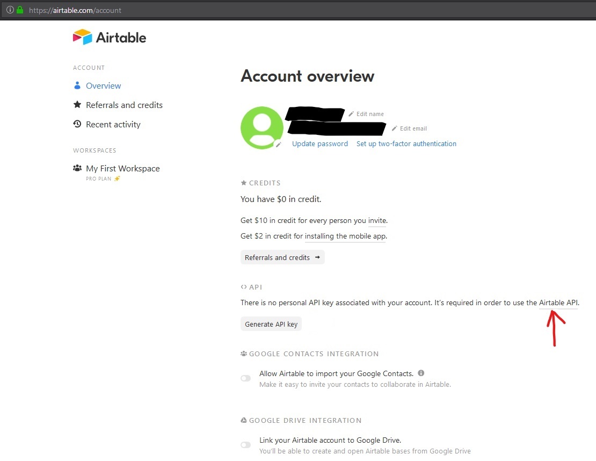596x461 pixels.
Task: Open the Airtable API link
Action: pos(558,302)
